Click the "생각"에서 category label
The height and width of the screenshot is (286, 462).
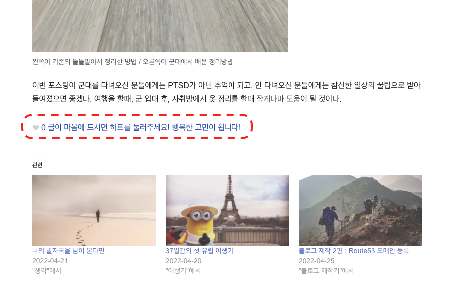pyautogui.click(x=47, y=271)
